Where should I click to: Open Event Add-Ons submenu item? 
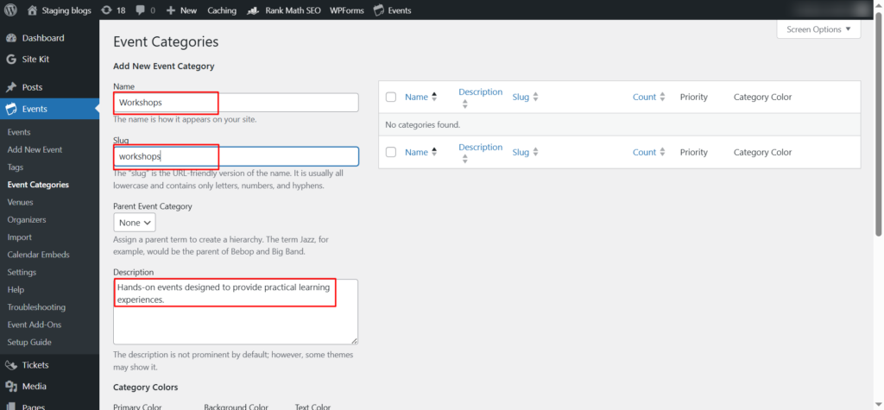coord(35,325)
